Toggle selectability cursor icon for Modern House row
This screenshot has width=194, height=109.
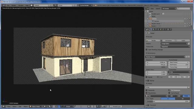(187, 24)
